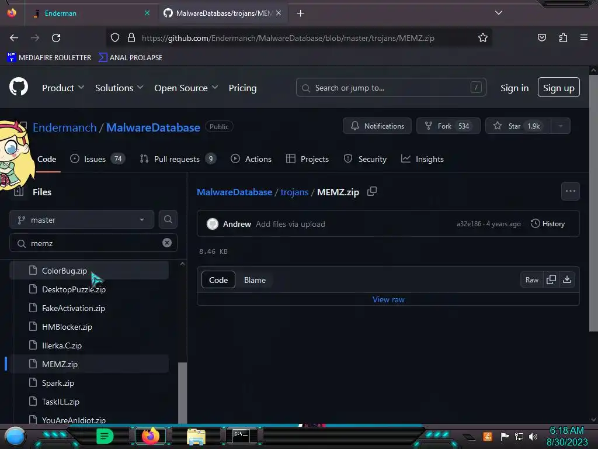The height and width of the screenshot is (449, 598).
Task: Open the file explorer taskbar icon
Action: [x=196, y=436]
